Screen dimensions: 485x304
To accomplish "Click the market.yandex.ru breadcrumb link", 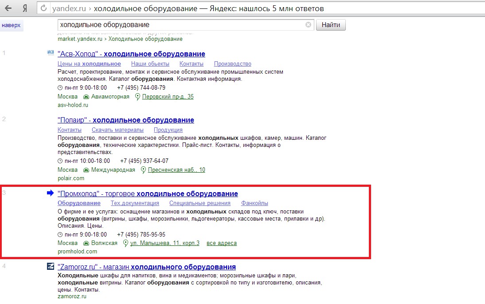I will click(80, 39).
